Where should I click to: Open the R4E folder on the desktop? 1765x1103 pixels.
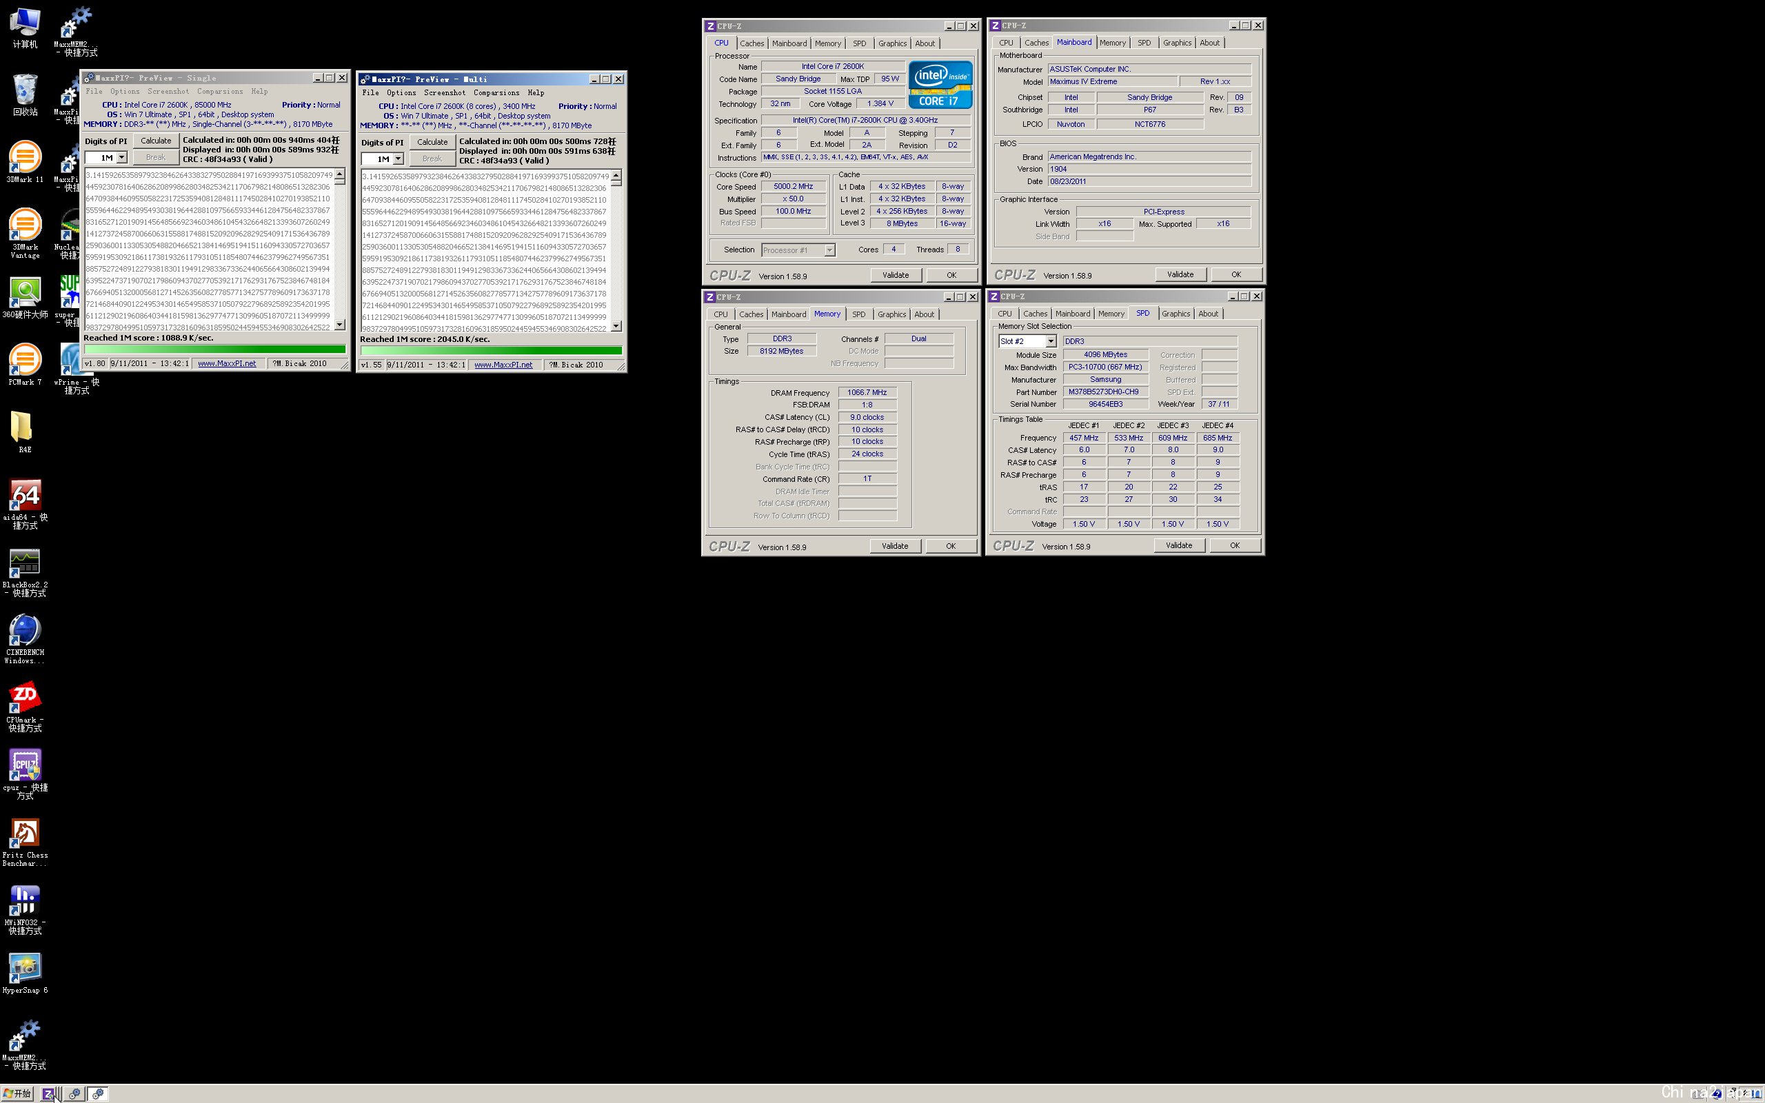[x=25, y=432]
